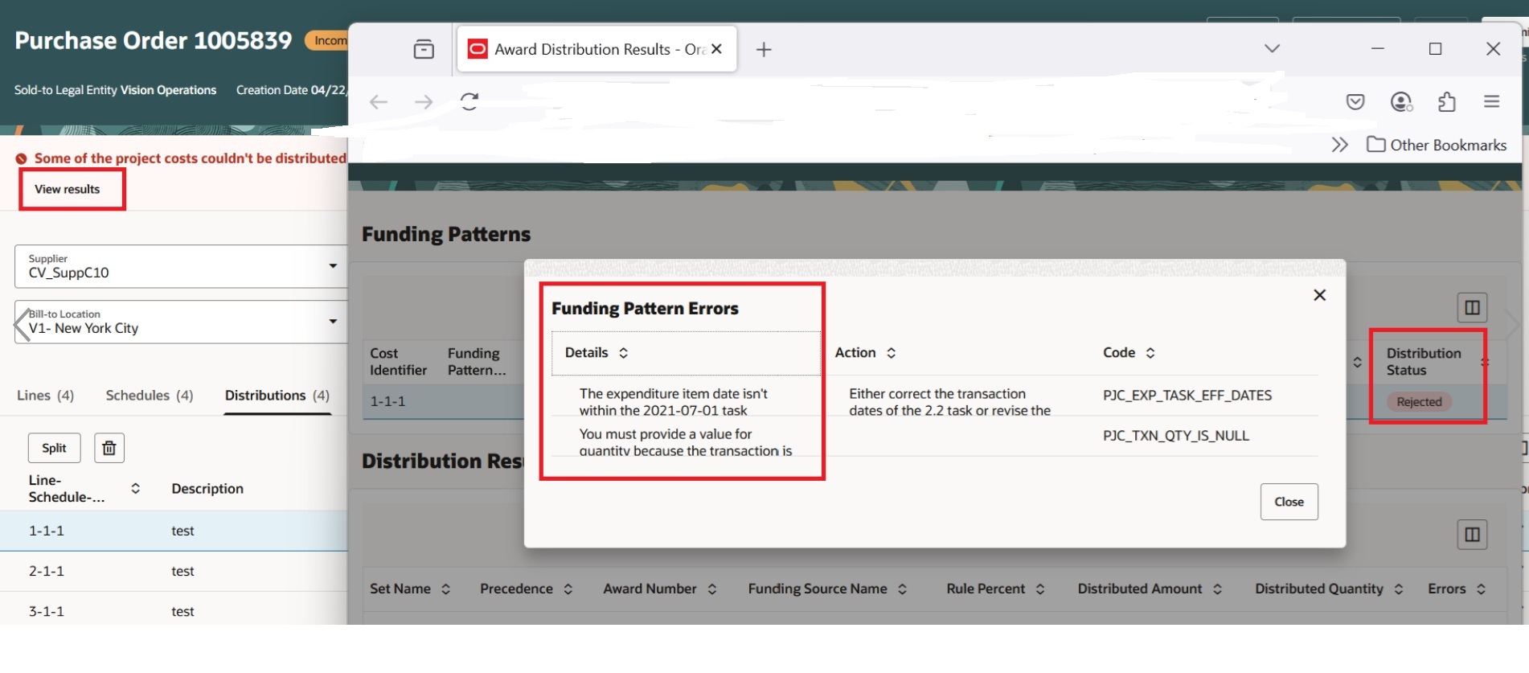Click the left collapse chevron on purchase order

coord(23,325)
